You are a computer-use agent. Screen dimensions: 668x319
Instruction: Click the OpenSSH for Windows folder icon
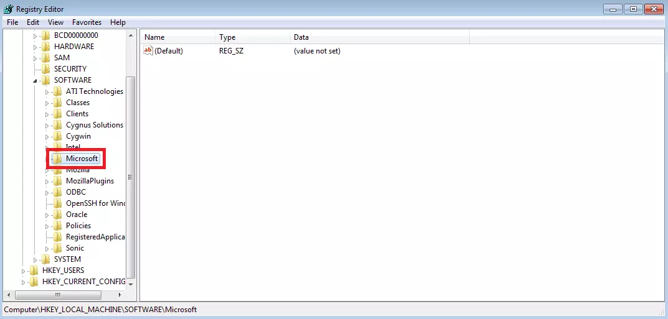coord(58,203)
